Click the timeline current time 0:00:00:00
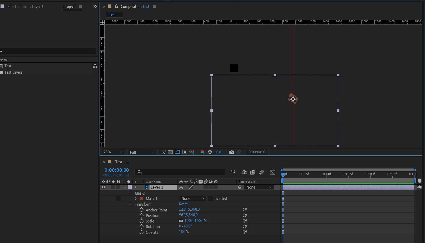 click(117, 170)
